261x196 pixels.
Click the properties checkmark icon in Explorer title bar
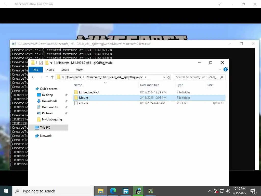41,63
